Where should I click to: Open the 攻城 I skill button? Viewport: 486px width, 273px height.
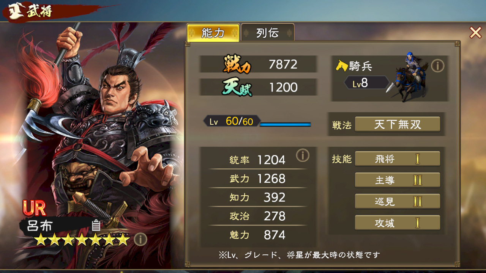click(x=398, y=223)
